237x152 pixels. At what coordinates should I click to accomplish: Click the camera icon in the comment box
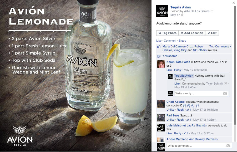(228, 146)
